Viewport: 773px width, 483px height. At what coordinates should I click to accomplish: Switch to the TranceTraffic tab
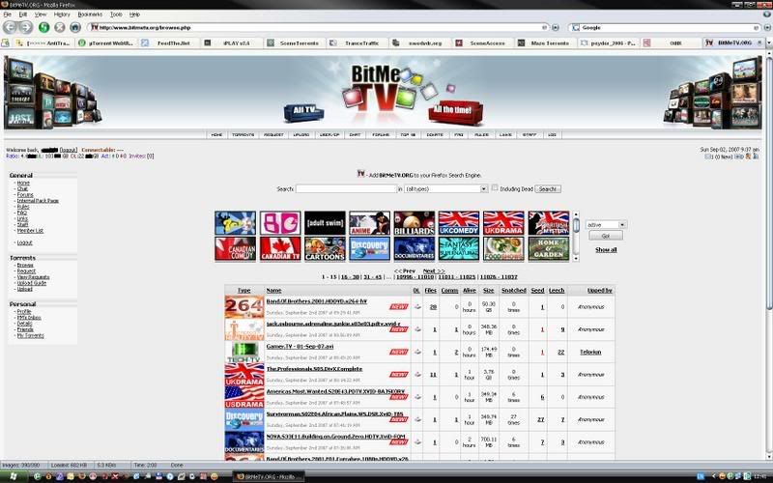tap(357, 43)
